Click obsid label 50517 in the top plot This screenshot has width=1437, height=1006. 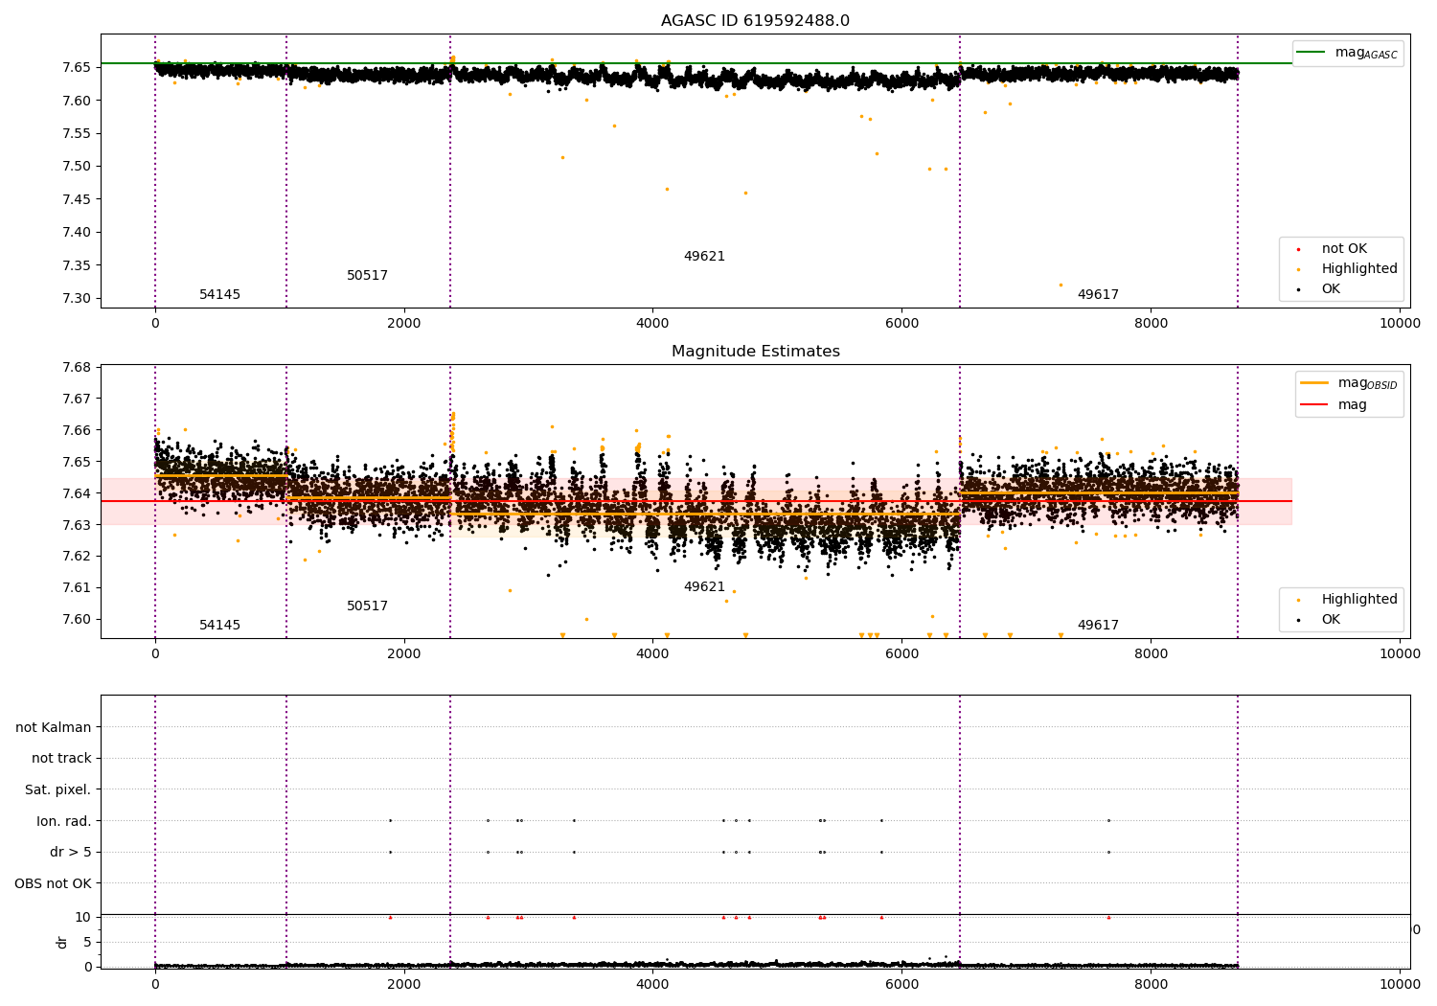coord(367,276)
